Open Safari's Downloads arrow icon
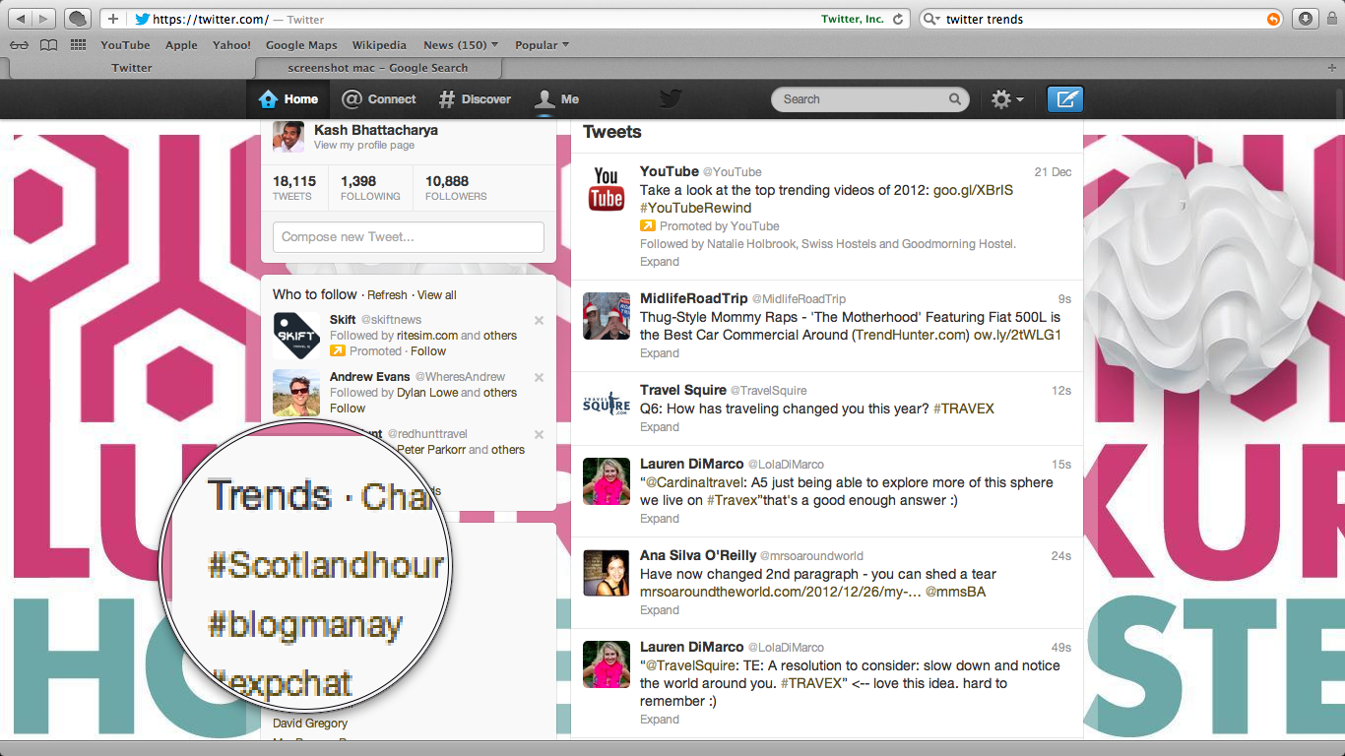This screenshot has height=756, width=1345. (x=1305, y=19)
